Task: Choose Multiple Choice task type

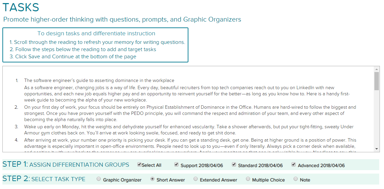Action: tap(248, 179)
